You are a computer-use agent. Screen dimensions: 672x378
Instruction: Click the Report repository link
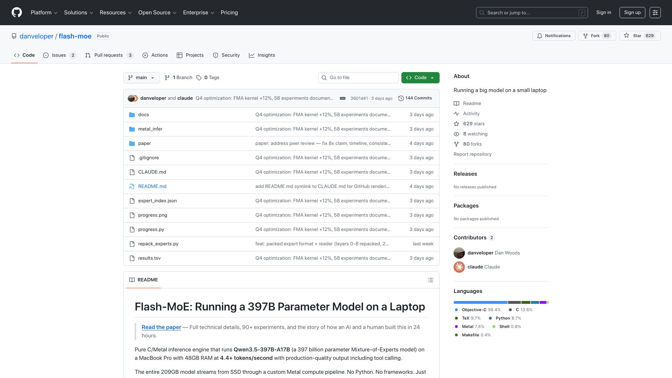[x=472, y=154]
